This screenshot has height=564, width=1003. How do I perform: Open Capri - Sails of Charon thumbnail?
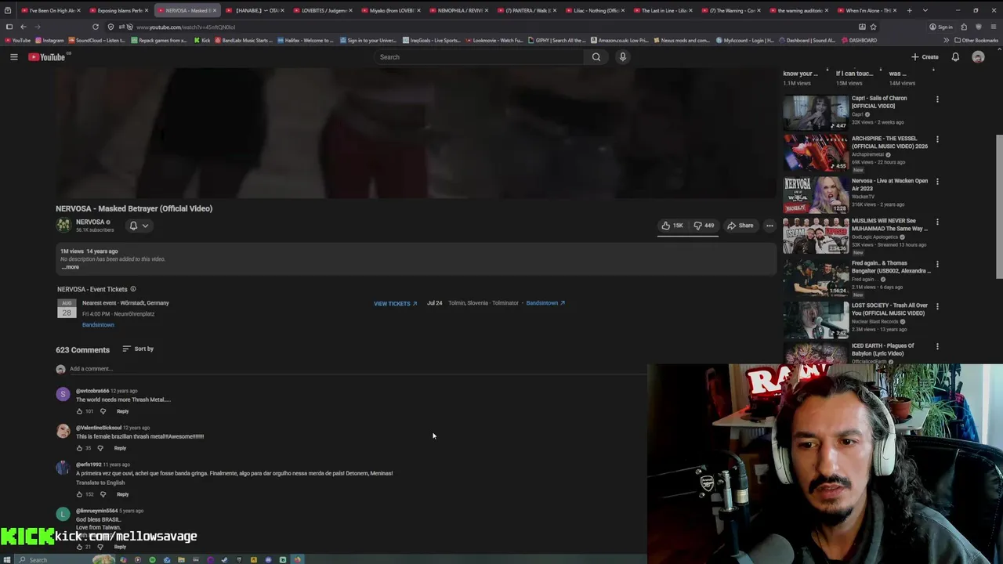click(816, 113)
